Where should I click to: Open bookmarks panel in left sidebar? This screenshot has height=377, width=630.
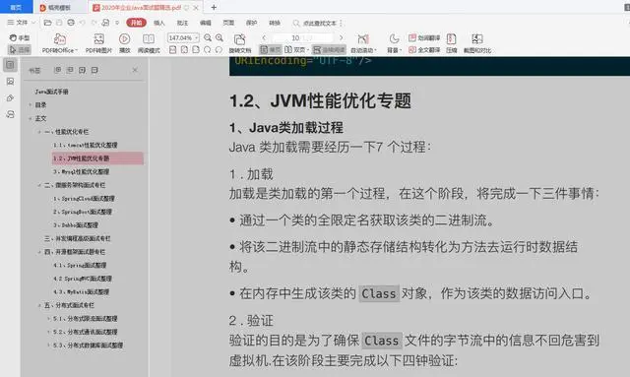(x=10, y=65)
